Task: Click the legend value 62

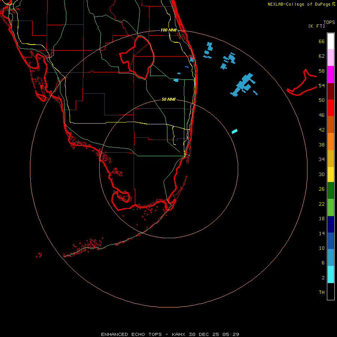Action: pos(322,56)
